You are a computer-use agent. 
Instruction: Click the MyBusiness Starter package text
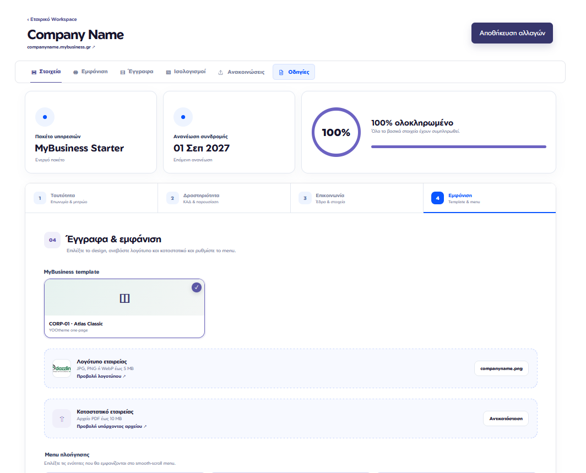(79, 148)
